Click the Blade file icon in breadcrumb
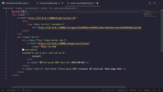163x92 pixels. click(x=51, y=8)
